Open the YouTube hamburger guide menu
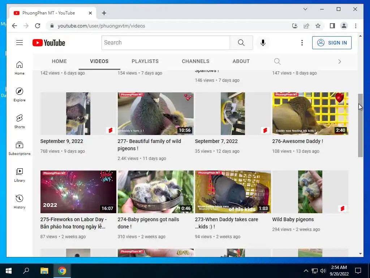Viewport: 370px width, 278px height. tap(20, 43)
